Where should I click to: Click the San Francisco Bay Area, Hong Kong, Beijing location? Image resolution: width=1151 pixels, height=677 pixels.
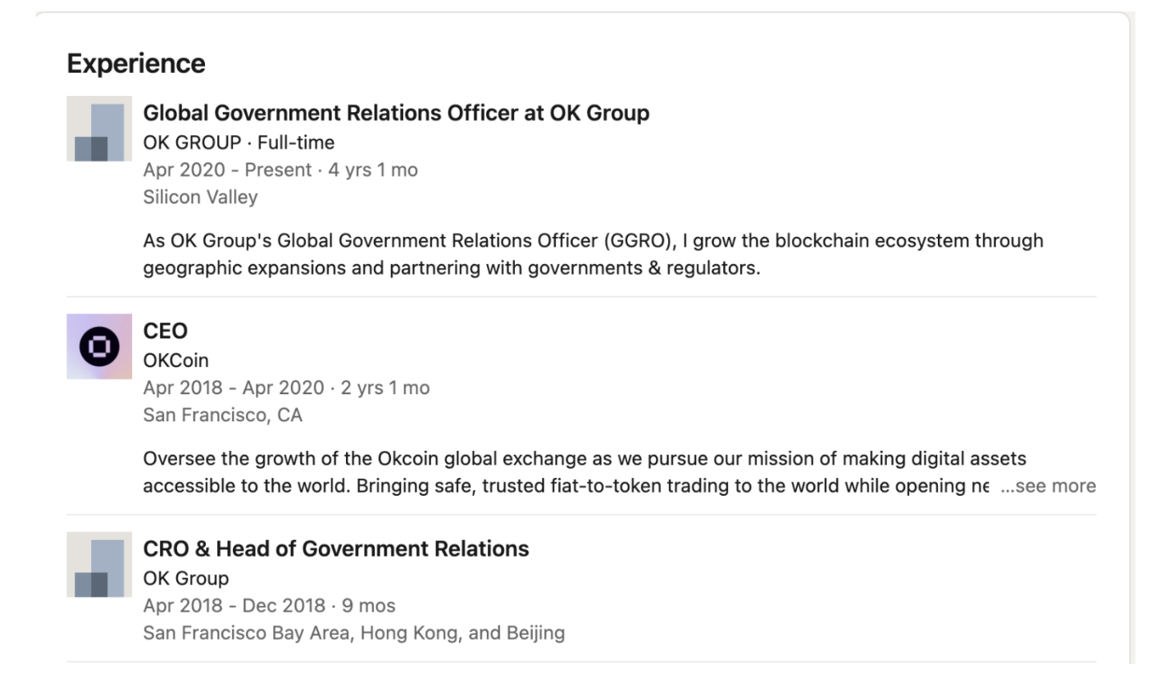coord(353,633)
